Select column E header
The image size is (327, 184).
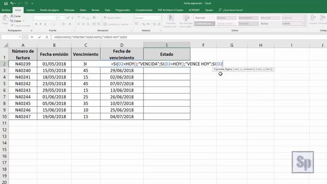[x=167, y=45]
